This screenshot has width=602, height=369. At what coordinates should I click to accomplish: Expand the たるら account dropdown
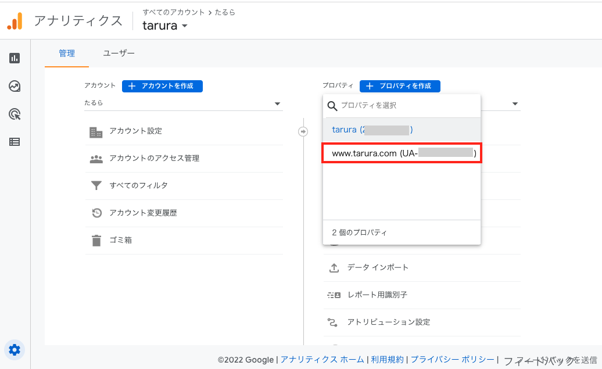[184, 103]
